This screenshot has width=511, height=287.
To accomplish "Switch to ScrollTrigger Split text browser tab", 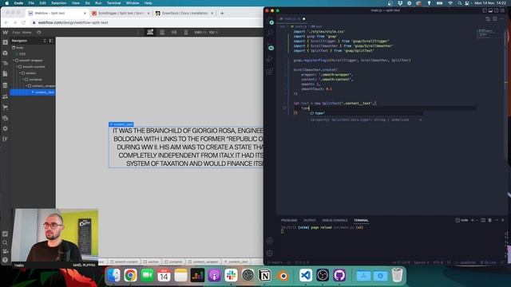I will (121, 14).
